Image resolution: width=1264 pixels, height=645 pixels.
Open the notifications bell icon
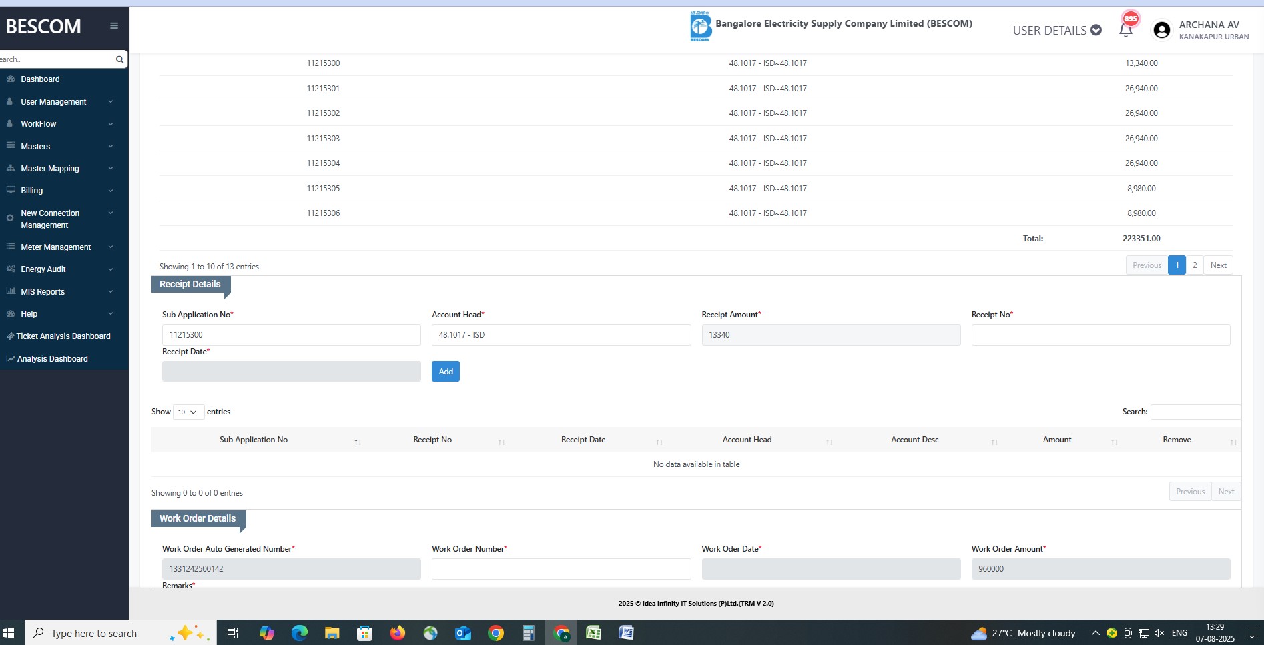(x=1126, y=29)
